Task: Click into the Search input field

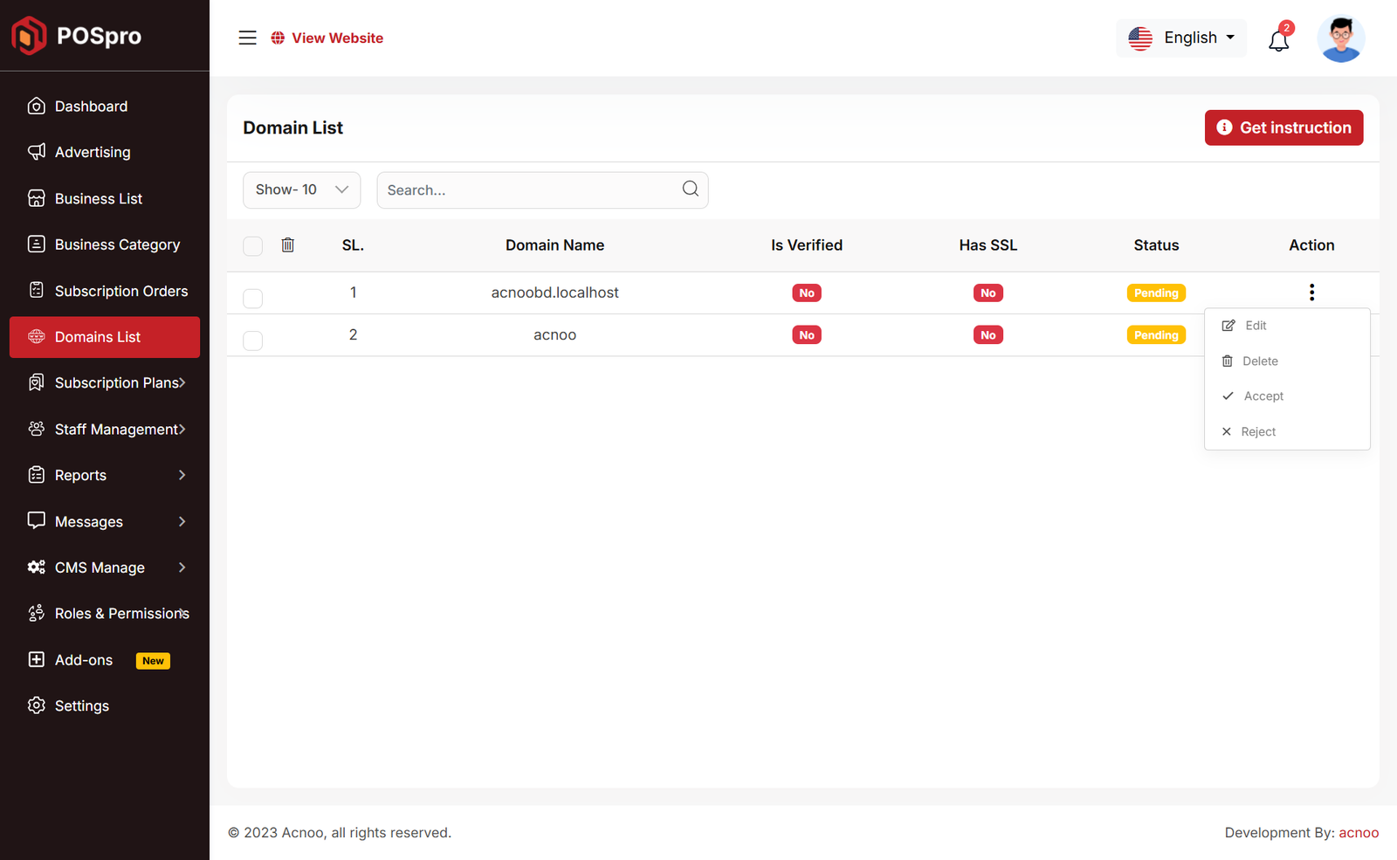Action: click(528, 190)
